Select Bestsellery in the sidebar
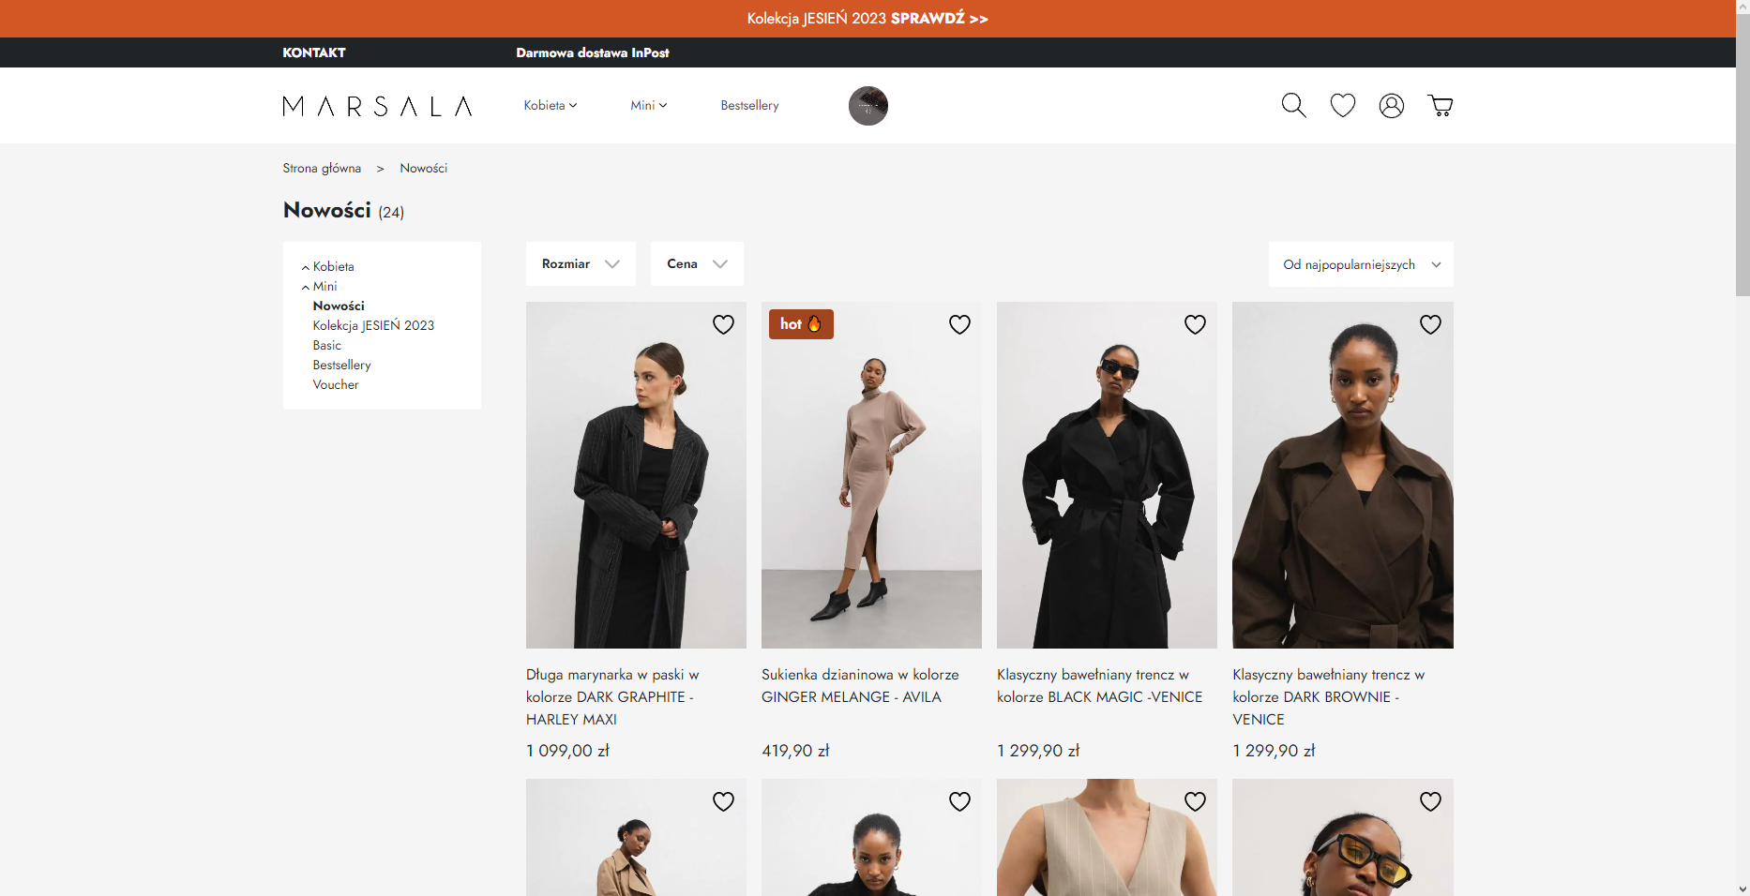Viewport: 1750px width, 896px height. (x=341, y=365)
